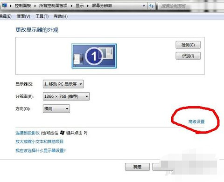Open the address bar history dropdown arrow
This screenshot has height=182, width=224.
pos(144,6)
